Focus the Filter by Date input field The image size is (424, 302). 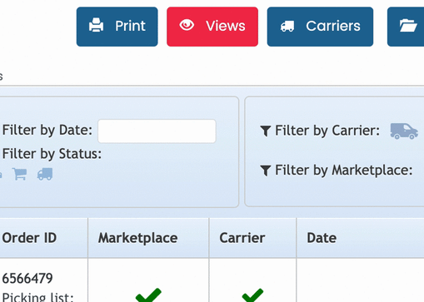(x=157, y=131)
